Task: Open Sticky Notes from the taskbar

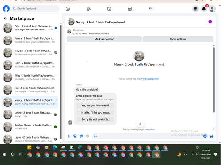Action: [x=30, y=147]
